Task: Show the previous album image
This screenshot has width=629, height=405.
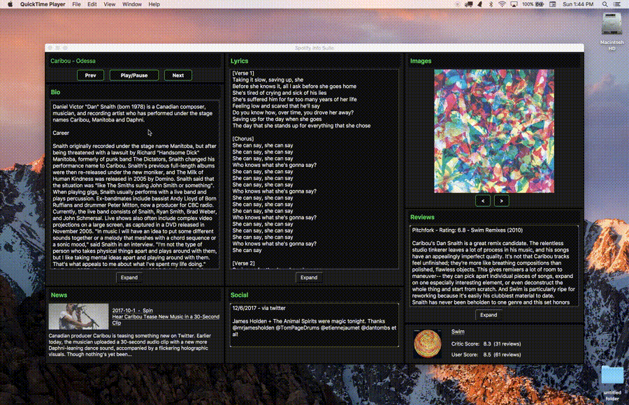Action: (x=482, y=200)
